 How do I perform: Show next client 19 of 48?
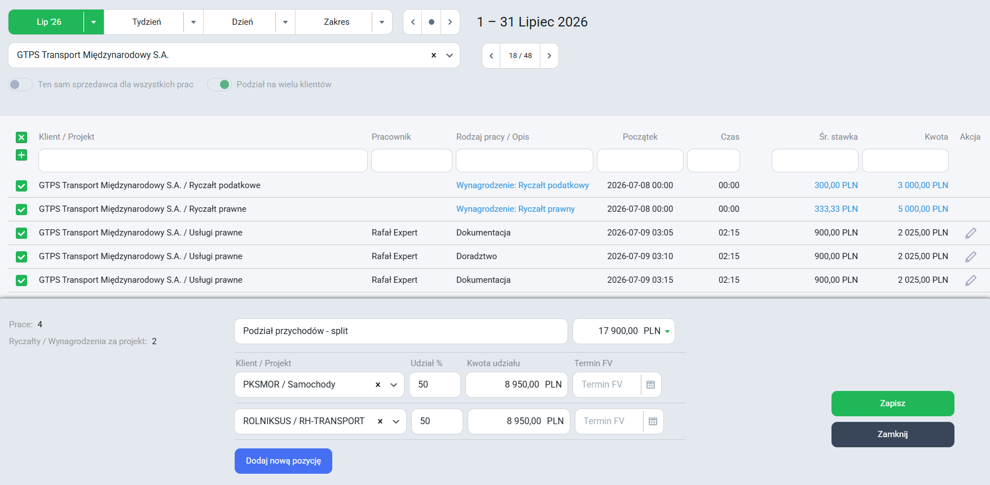549,56
